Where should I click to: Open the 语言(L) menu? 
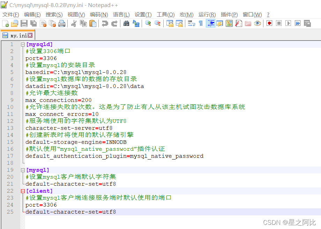pos(121,15)
